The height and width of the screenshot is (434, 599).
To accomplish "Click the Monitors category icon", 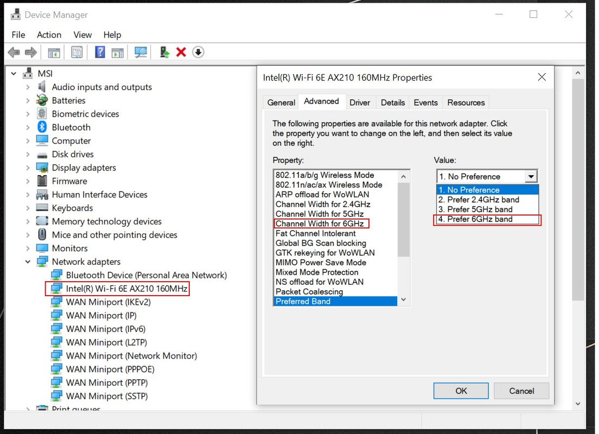I will coord(42,248).
